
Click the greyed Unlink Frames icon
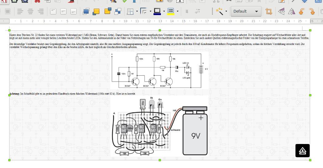[x=197, y=11]
